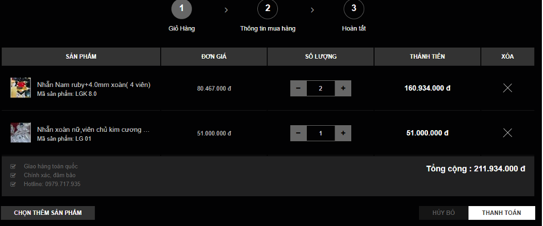Select step 3 Hoàn tất circle
Screen dimensions: 543x226
point(353,8)
